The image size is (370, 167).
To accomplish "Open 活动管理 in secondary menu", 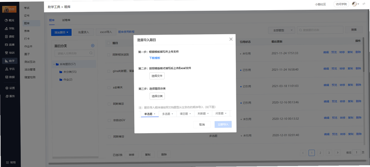I will click(30, 69).
